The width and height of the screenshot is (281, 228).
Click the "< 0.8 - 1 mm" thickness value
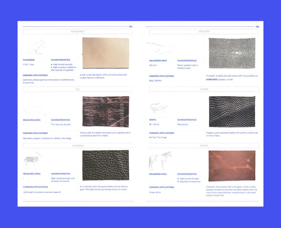pyautogui.click(x=28, y=64)
